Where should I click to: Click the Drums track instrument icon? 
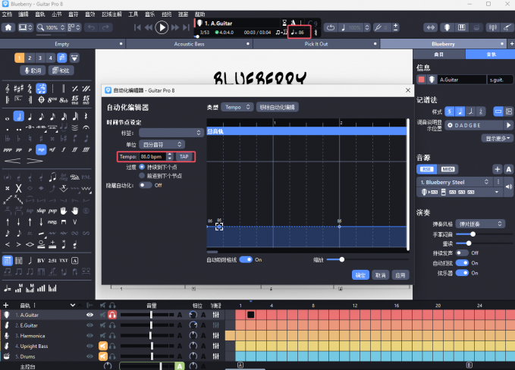click(x=8, y=356)
